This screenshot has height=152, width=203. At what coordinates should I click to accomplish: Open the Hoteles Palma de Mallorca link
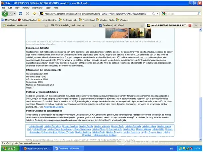[x=59, y=129]
